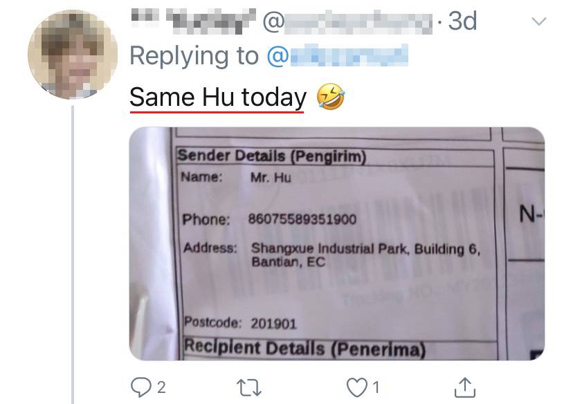Open the pixelated profile avatar
Screen dimensions: 573x404
tap(73, 55)
